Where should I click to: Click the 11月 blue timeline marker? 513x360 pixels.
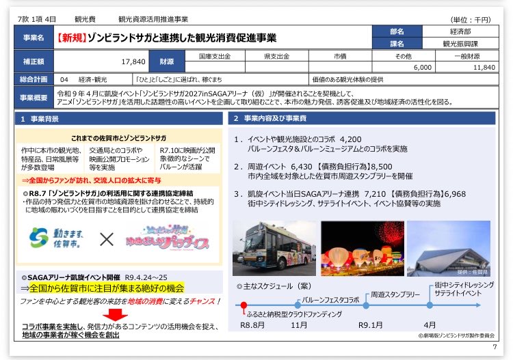click(298, 305)
